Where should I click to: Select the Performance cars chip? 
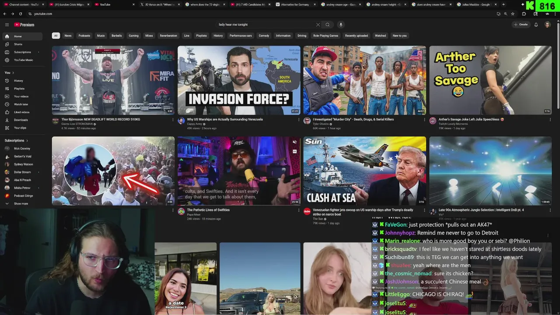click(241, 35)
